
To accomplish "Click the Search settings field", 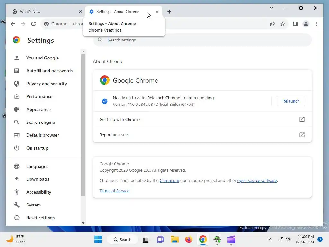I will point(202,40).
